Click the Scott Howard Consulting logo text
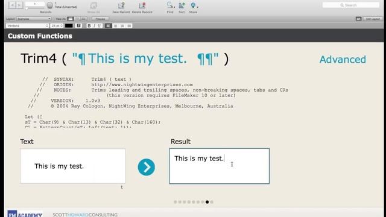Image resolution: width=386 pixels, height=217 pixels. pyautogui.click(x=85, y=215)
